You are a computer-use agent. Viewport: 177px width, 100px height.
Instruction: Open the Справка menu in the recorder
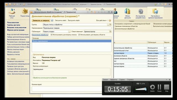coord(130,80)
